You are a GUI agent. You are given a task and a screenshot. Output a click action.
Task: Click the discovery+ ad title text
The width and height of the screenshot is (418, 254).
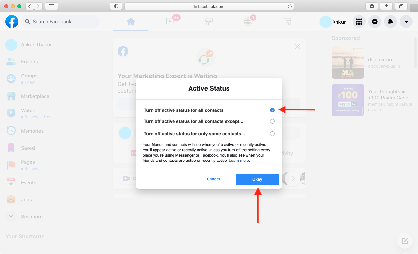380,60
